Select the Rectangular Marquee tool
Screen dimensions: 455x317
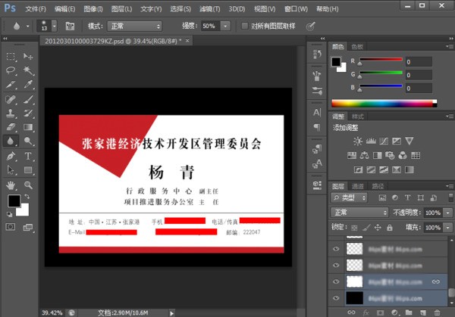click(x=11, y=56)
